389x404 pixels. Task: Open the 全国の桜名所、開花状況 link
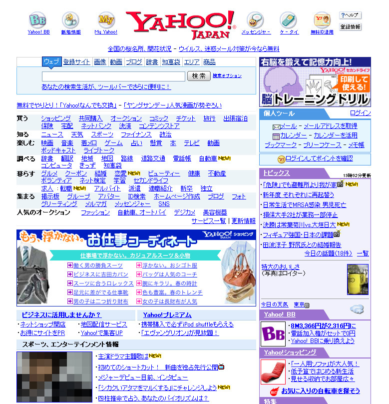(x=140, y=49)
